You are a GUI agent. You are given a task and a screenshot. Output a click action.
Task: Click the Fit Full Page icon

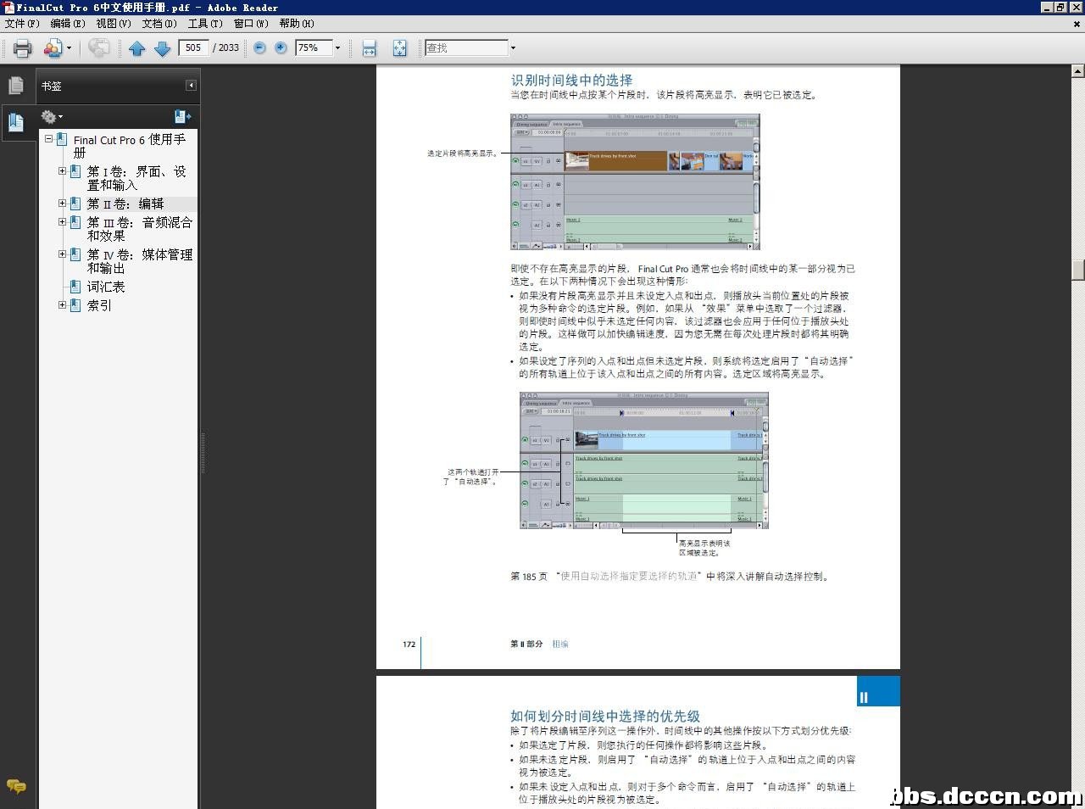(x=400, y=48)
